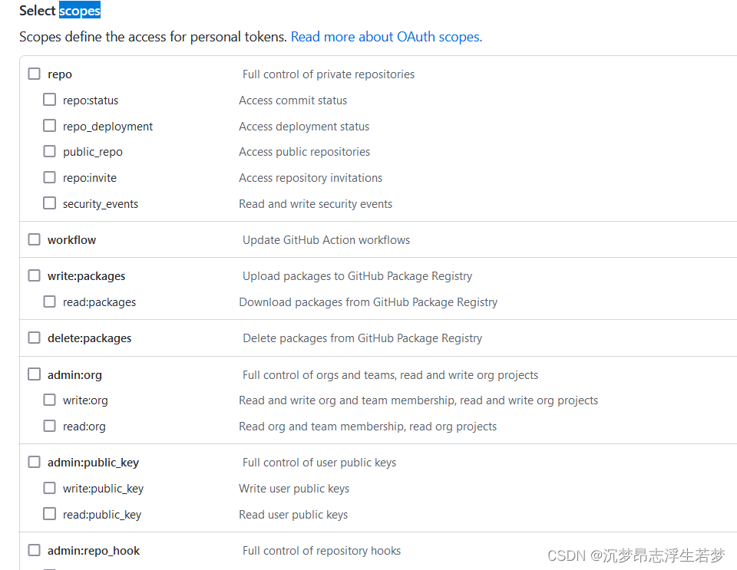This screenshot has width=737, height=570.
Task: Enable the repo scope checkbox
Action: [x=34, y=73]
